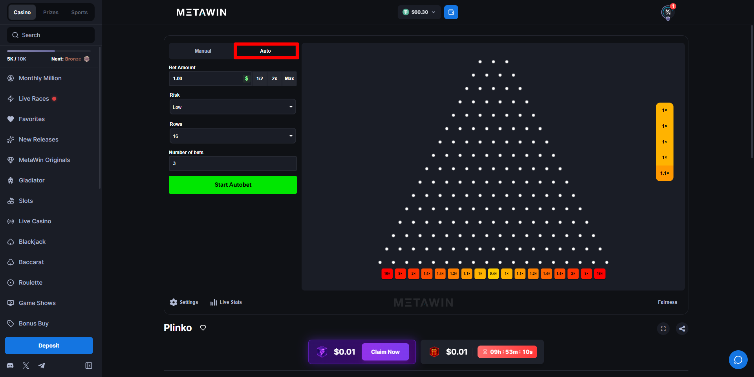This screenshot has width=754, height=377.
Task: Open Monthly Million in sidebar
Action: tap(40, 78)
